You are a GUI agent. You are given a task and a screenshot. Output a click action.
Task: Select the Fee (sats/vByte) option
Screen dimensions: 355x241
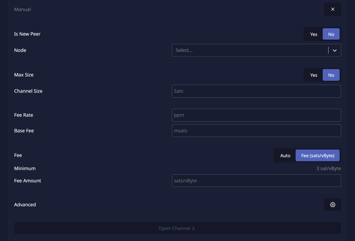point(317,155)
